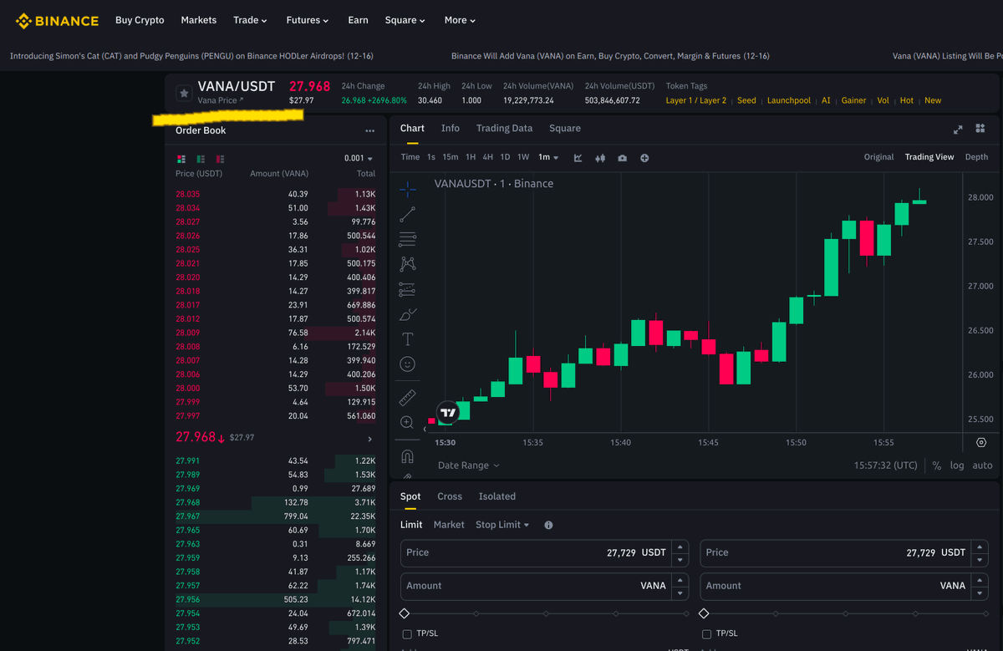Screen dimensions: 1003x651
Task: Click the Binance logo
Action: [57, 20]
